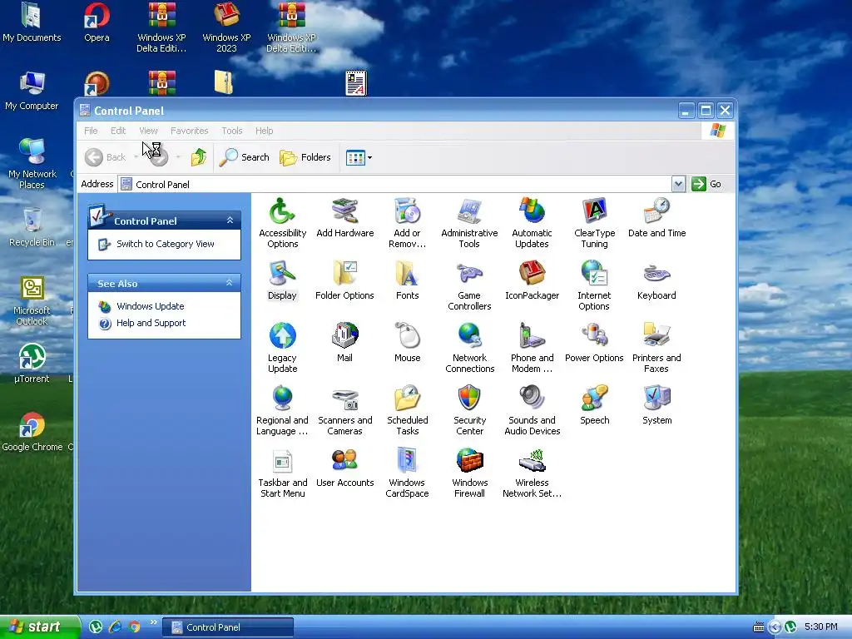
Task: Click the Go button
Action: [x=706, y=184]
